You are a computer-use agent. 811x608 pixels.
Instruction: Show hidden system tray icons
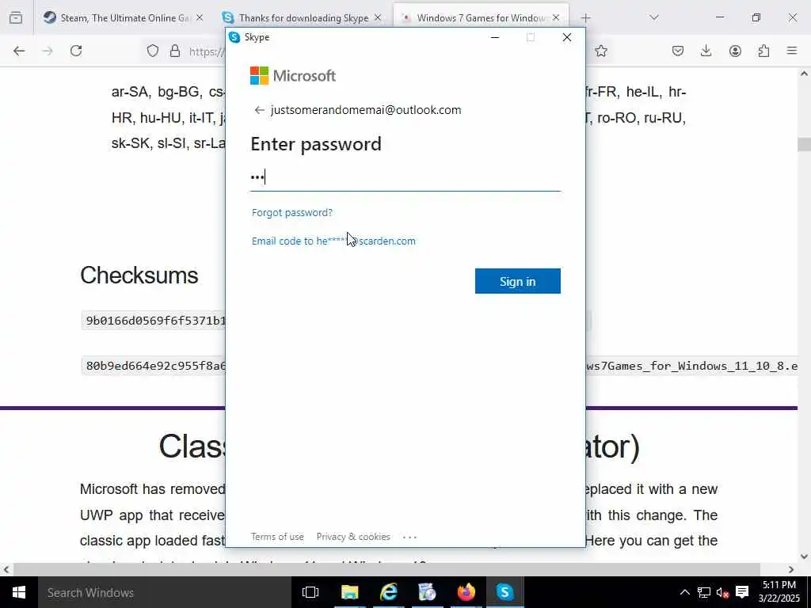pyautogui.click(x=684, y=592)
